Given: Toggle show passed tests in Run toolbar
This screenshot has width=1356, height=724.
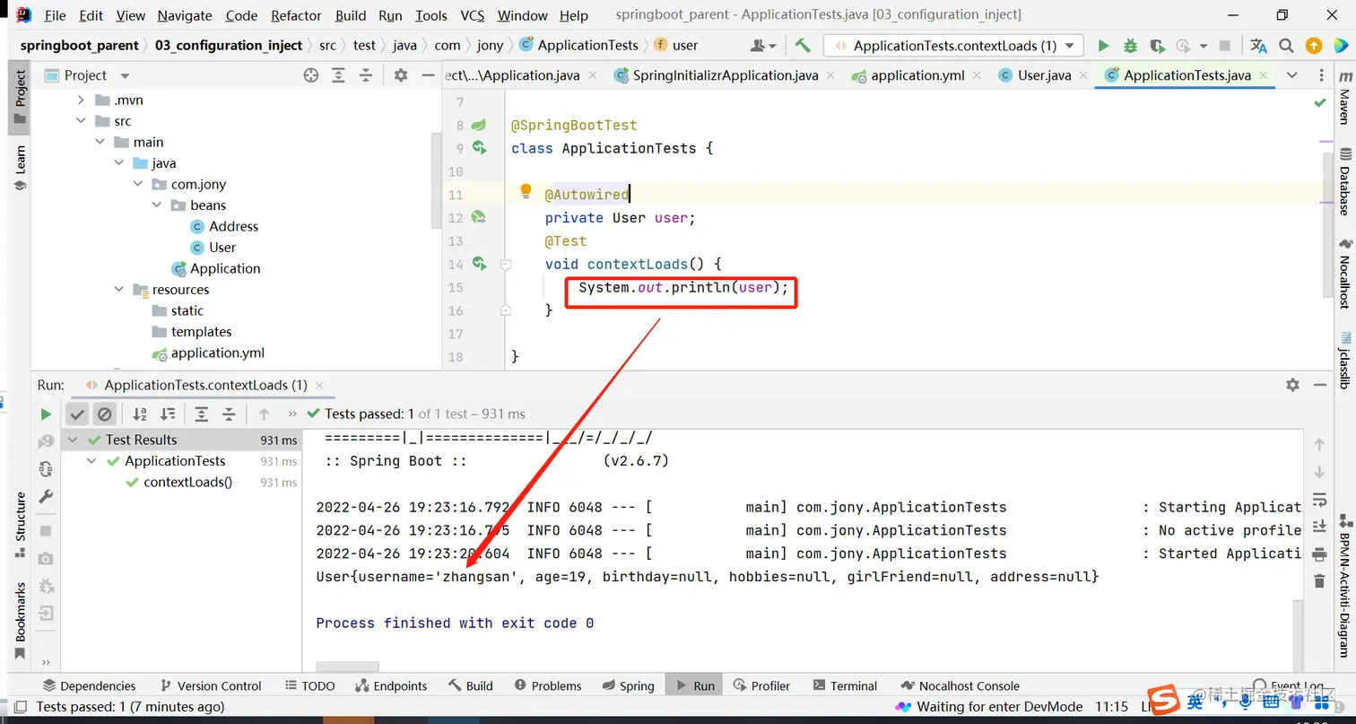Looking at the screenshot, I should 77,414.
